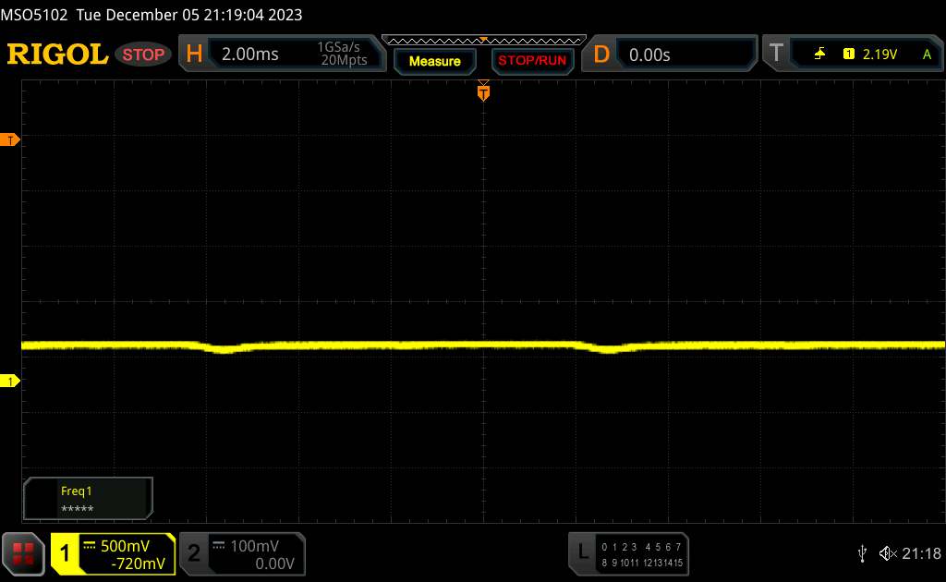This screenshot has height=582, width=946.
Task: Click the digital channels 0-15 list
Action: tap(642, 555)
